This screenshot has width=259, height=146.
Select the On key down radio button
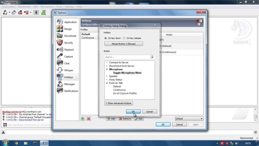point(105,38)
